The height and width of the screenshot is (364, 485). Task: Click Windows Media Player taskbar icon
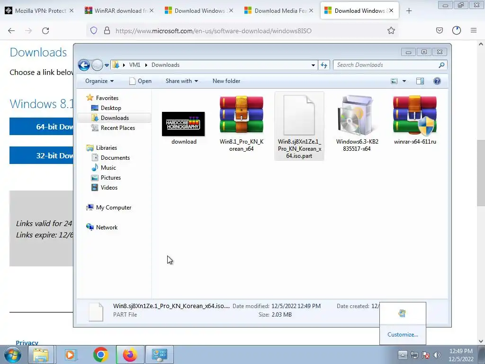(71, 355)
